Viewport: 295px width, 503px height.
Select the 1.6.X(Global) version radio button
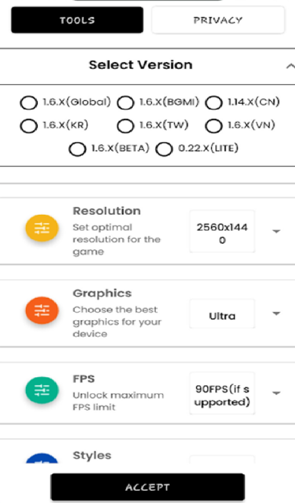click(x=29, y=103)
